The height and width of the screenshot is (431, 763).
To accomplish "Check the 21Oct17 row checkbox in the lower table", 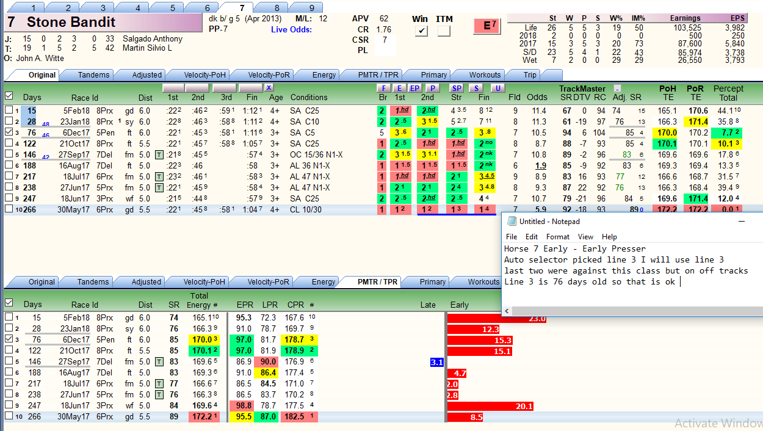I will click(9, 350).
